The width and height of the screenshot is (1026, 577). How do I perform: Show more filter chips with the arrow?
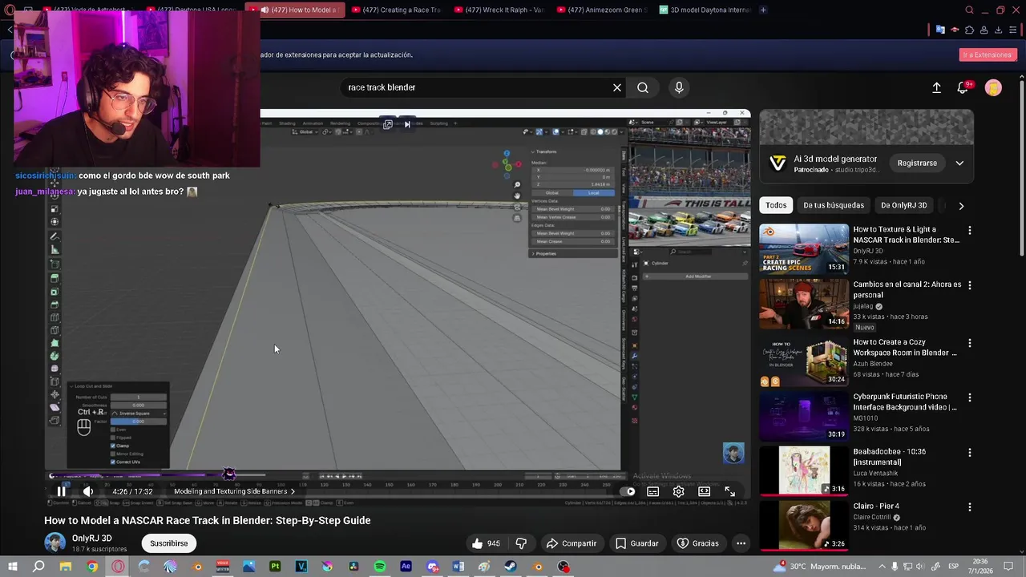pos(961,206)
